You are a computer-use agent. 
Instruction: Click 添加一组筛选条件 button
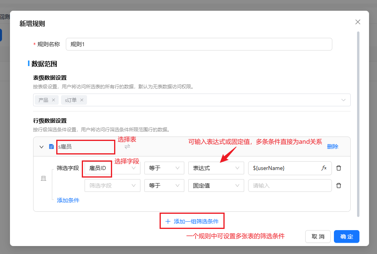pyautogui.click(x=192, y=221)
